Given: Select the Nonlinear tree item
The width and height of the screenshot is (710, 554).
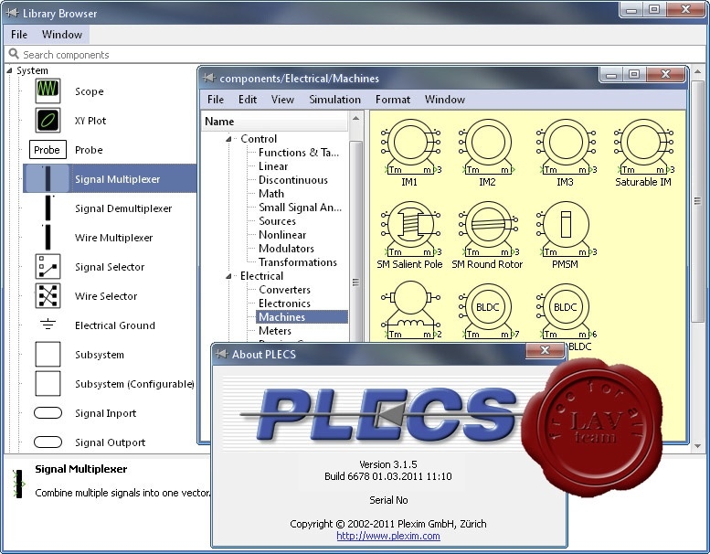Looking at the screenshot, I should (x=282, y=235).
